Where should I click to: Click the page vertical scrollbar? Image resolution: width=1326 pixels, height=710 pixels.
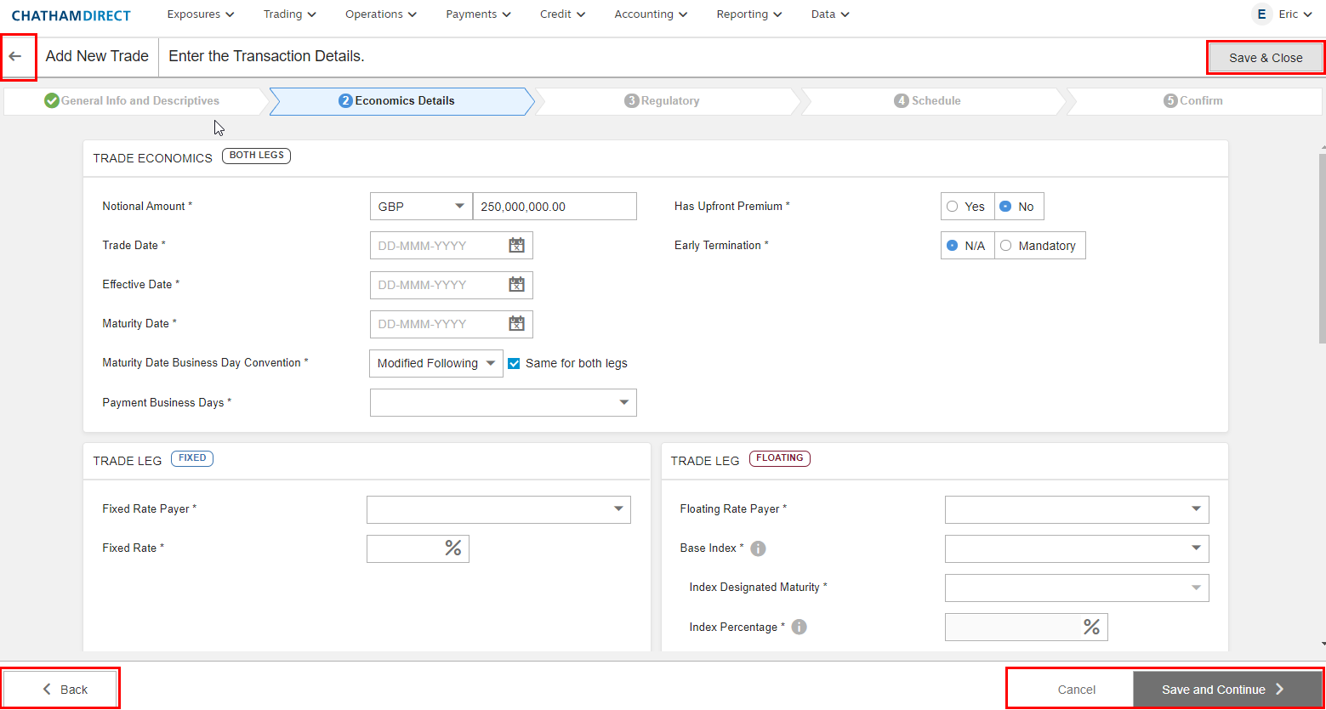pos(1322,248)
